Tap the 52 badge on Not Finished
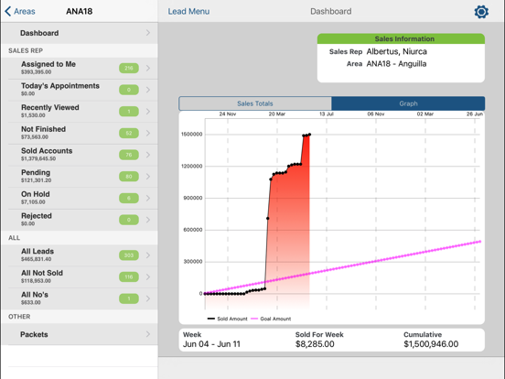Image resolution: width=505 pixels, height=379 pixels. (x=129, y=133)
